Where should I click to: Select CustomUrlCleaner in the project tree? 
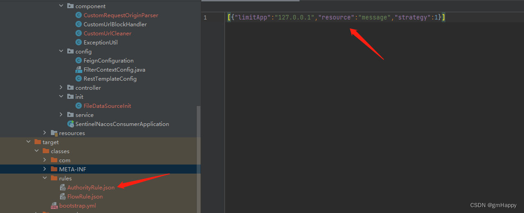pos(107,34)
